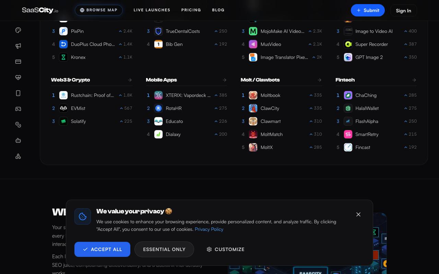Click the 285 upvote count for MoltX
The height and width of the screenshot is (274, 439).
tap(316, 147)
